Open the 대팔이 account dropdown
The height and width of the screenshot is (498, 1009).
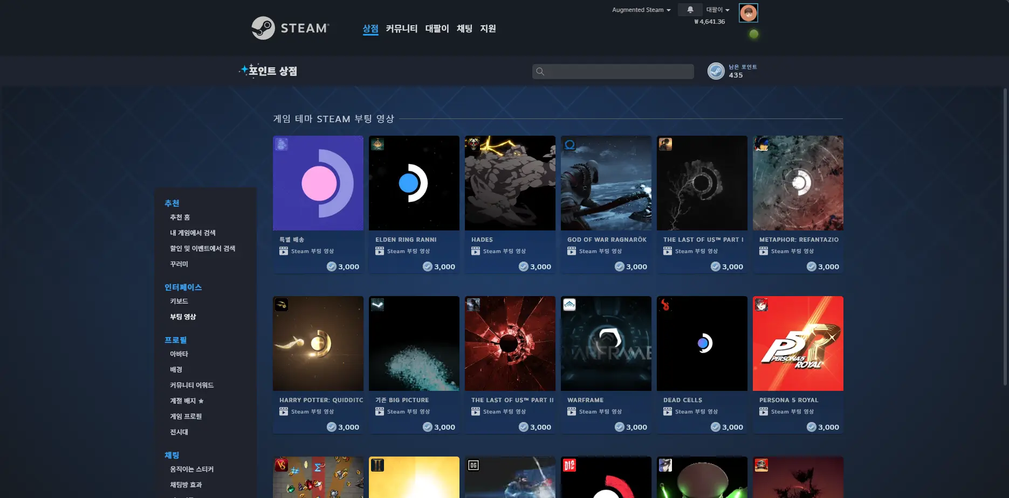(x=718, y=10)
